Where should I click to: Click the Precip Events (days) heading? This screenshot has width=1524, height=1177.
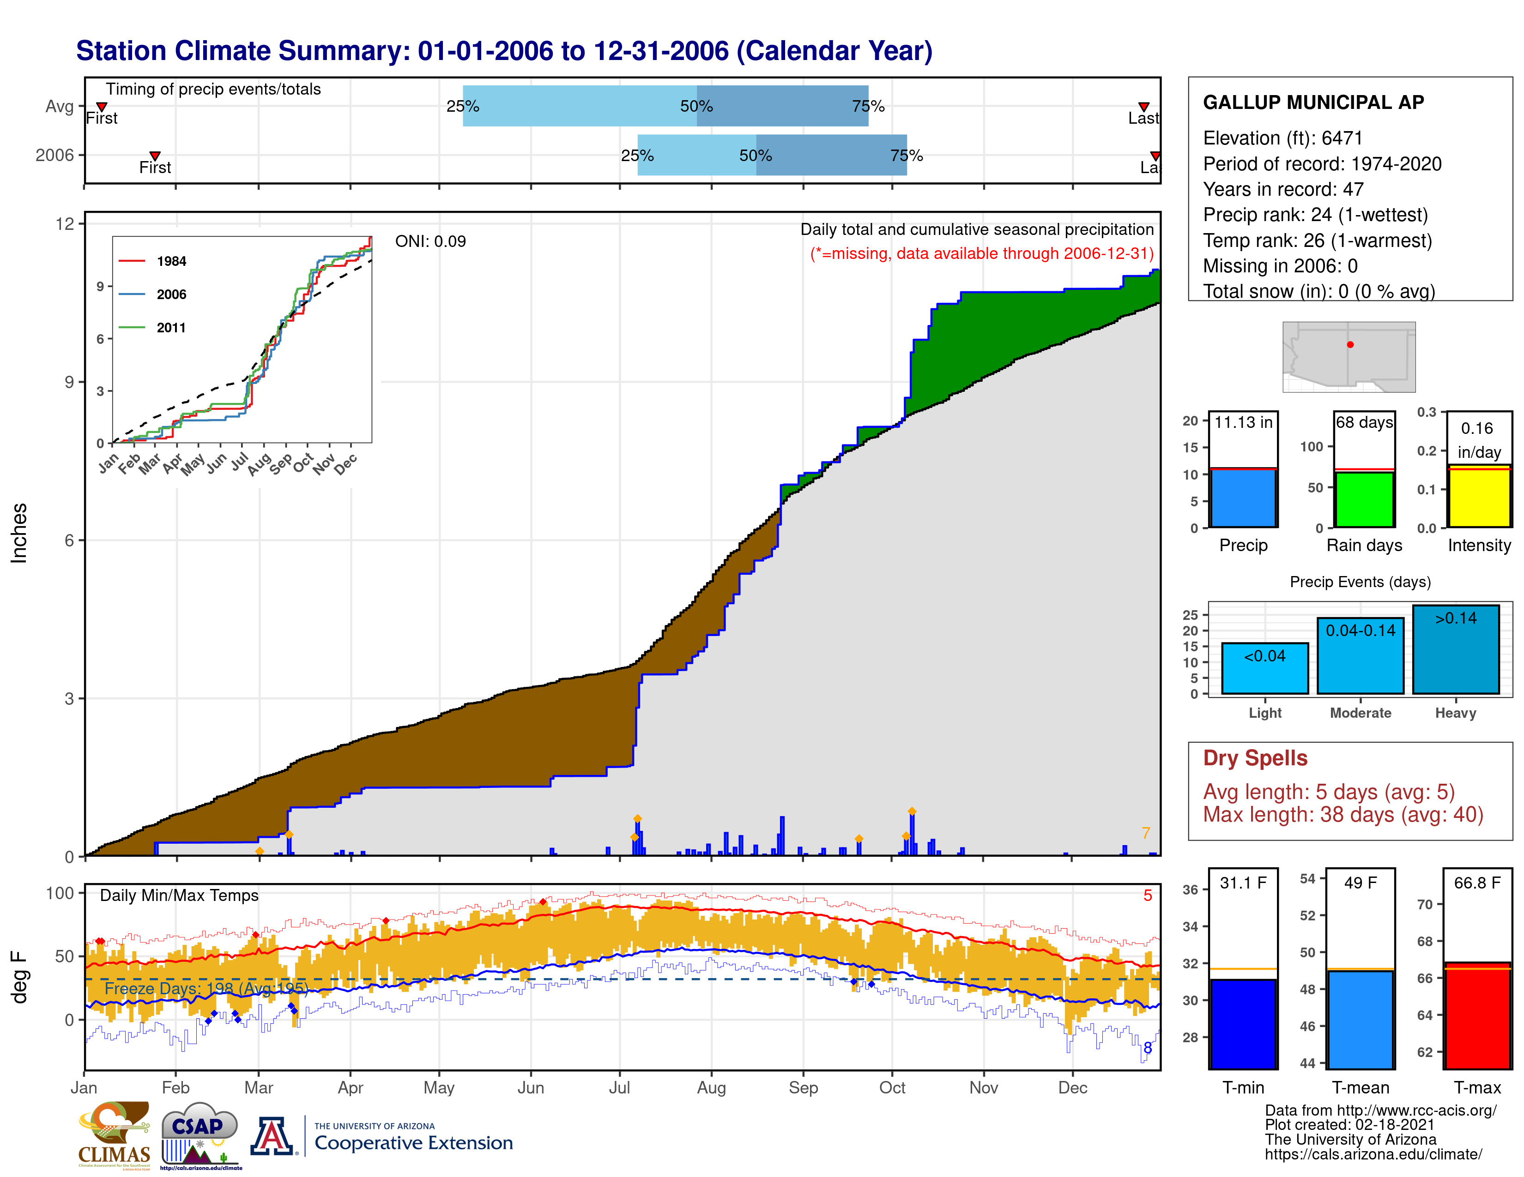click(1360, 582)
